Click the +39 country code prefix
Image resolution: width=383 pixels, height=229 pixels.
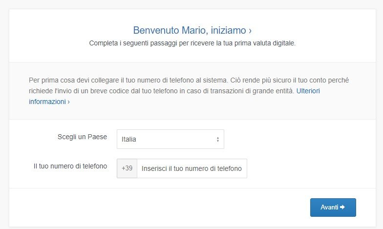(127, 168)
